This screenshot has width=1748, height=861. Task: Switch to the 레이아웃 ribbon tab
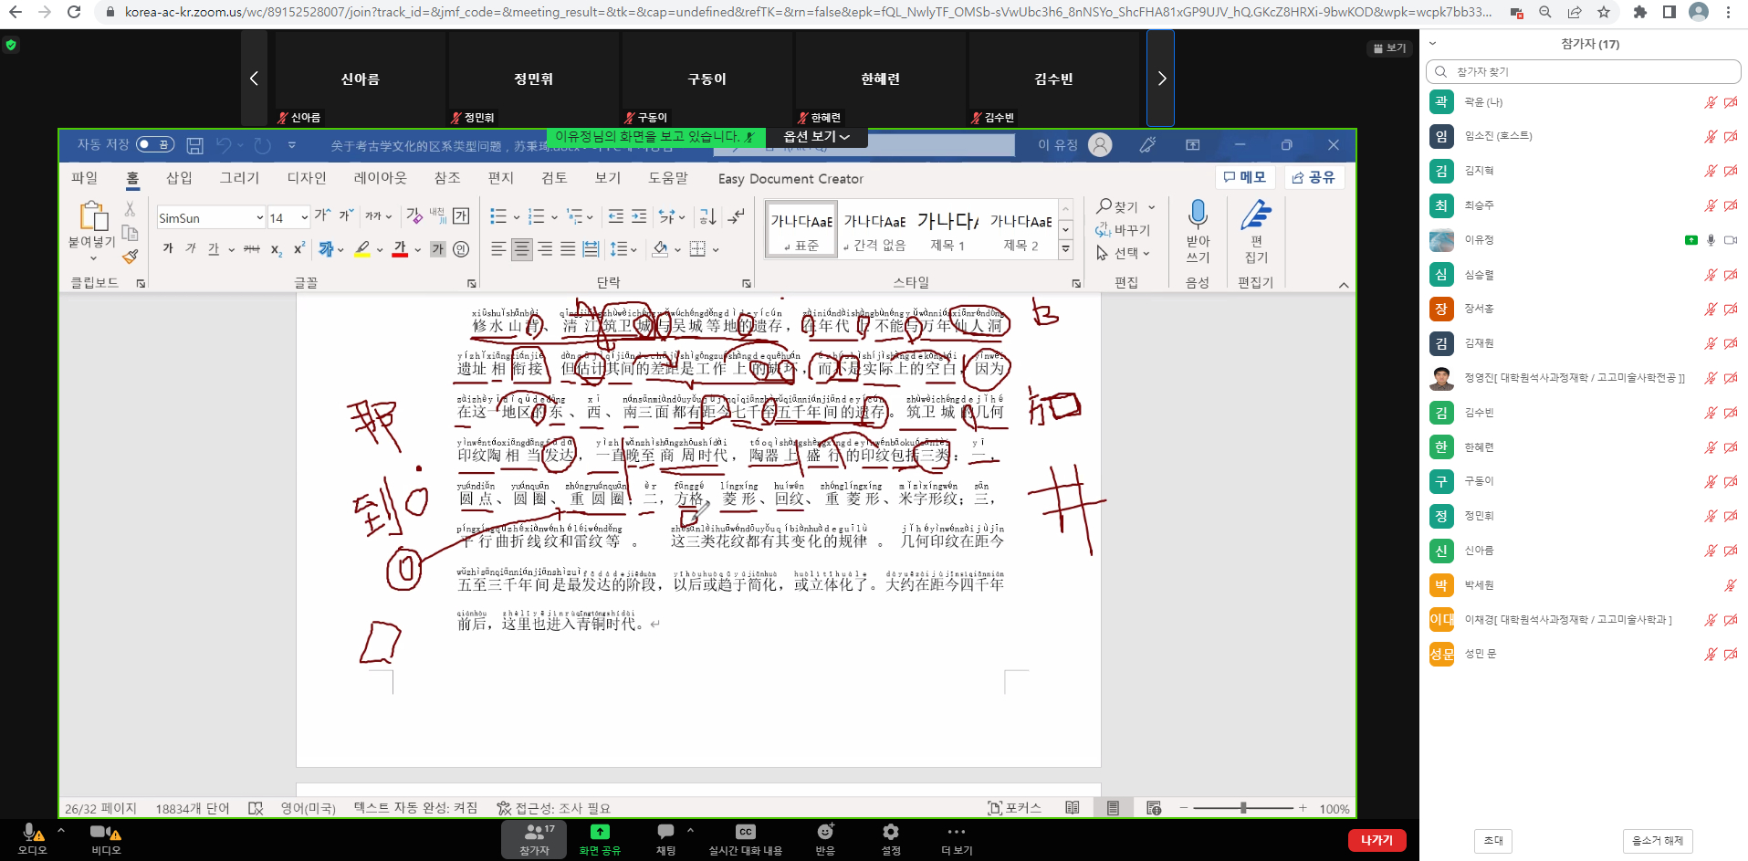[x=380, y=178]
